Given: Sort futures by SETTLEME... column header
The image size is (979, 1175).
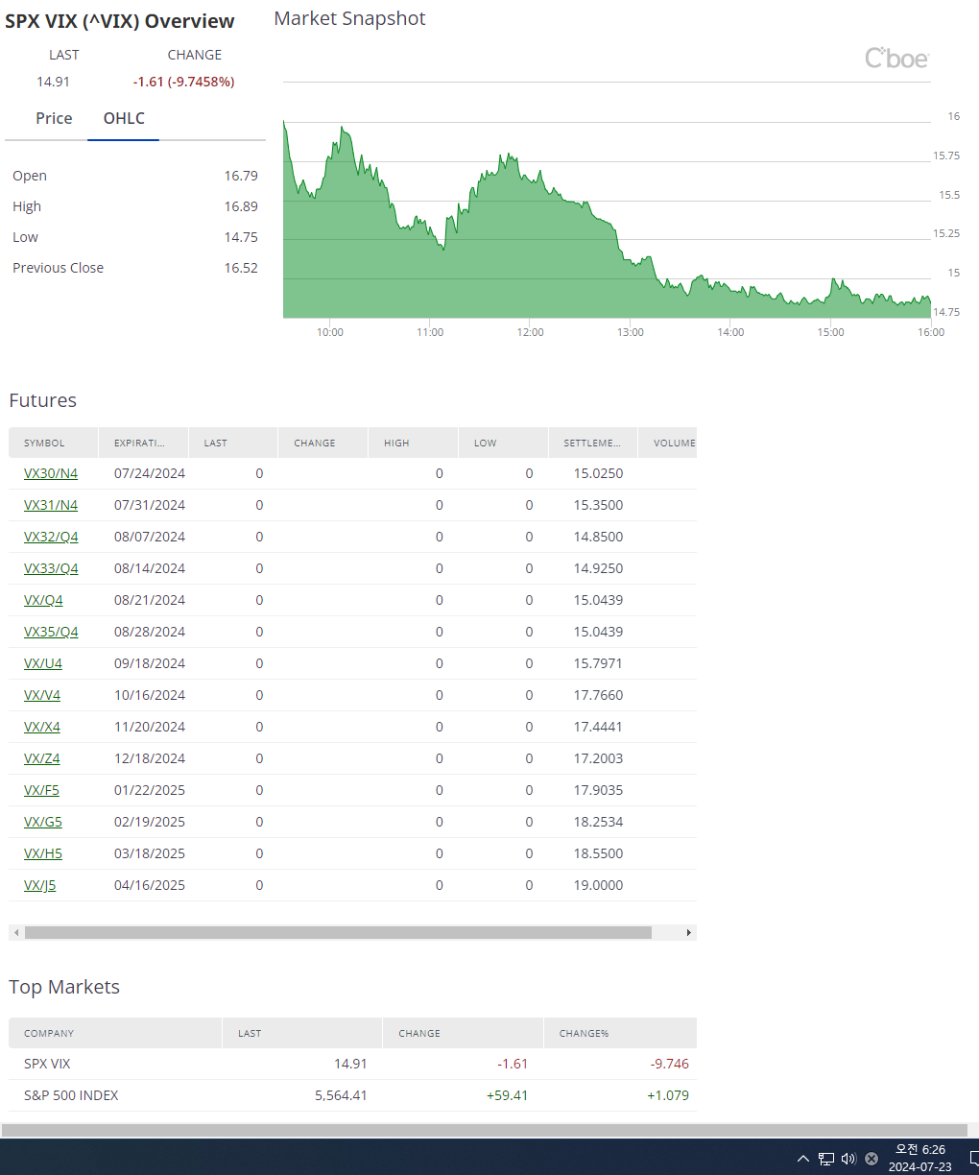Looking at the screenshot, I should coord(593,443).
